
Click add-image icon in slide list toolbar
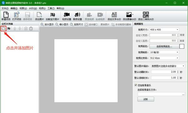click(3, 28)
